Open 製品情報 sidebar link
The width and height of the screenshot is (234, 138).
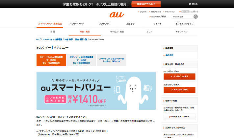pyautogui.click(x=169, y=55)
